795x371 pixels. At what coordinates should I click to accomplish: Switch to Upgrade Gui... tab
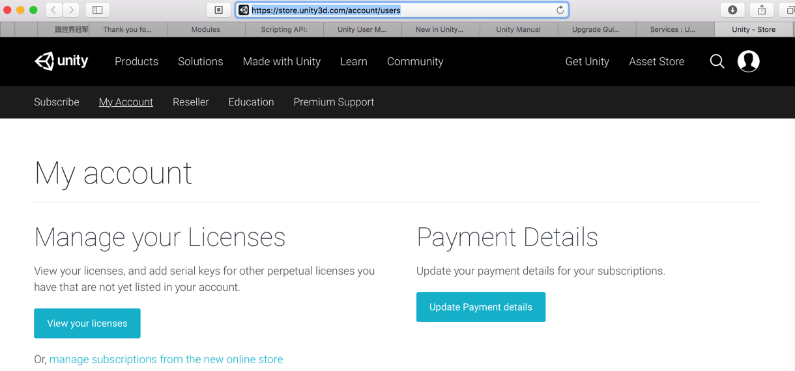click(x=597, y=29)
